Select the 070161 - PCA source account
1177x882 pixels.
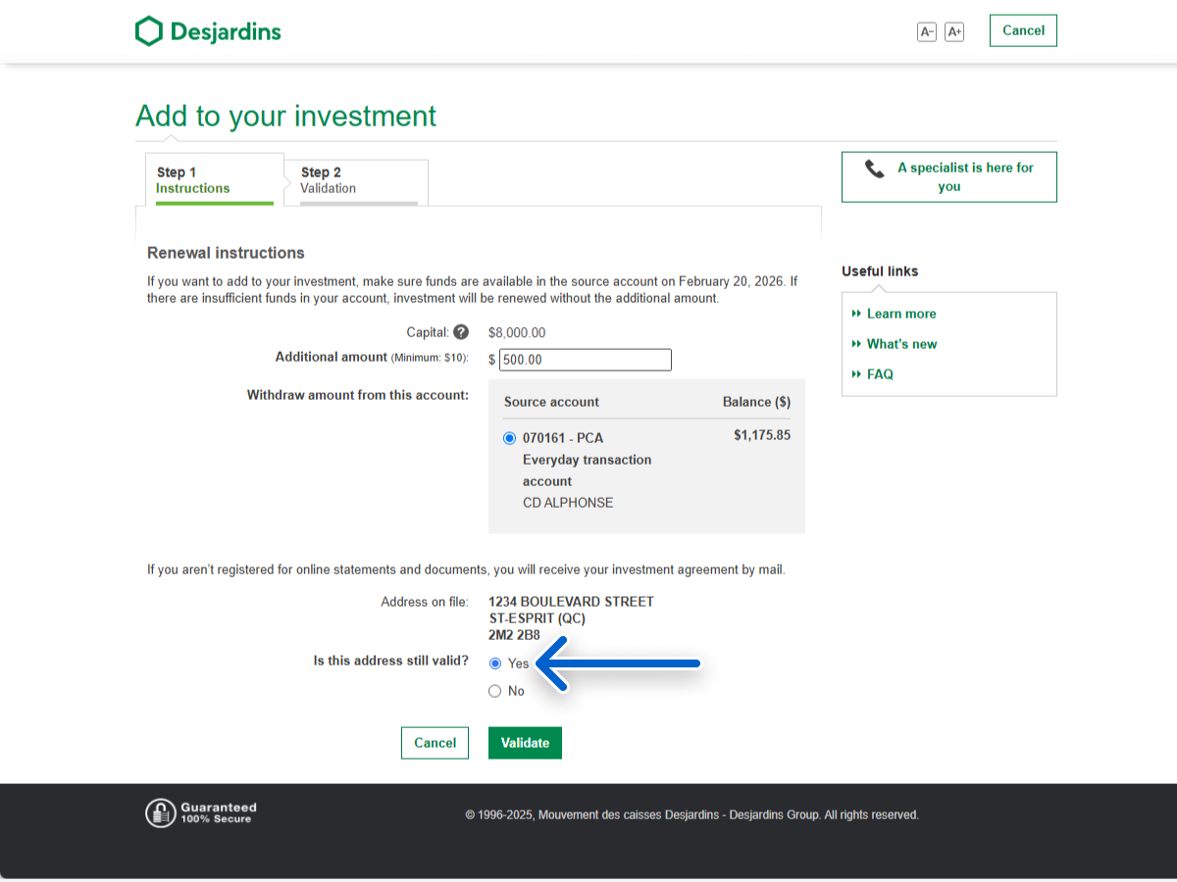coord(509,438)
